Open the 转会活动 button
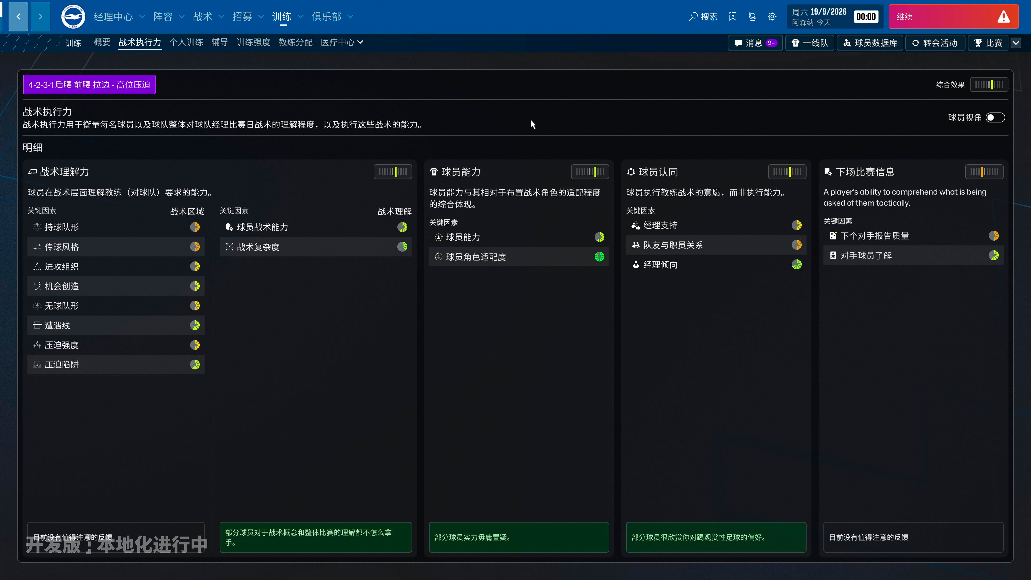This screenshot has height=580, width=1031. tap(935, 43)
